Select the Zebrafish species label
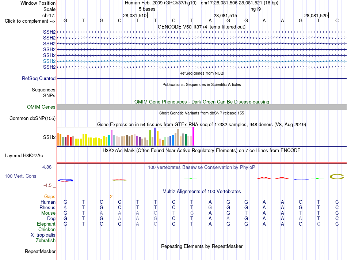This screenshot has width=347, height=260. [x=46, y=240]
